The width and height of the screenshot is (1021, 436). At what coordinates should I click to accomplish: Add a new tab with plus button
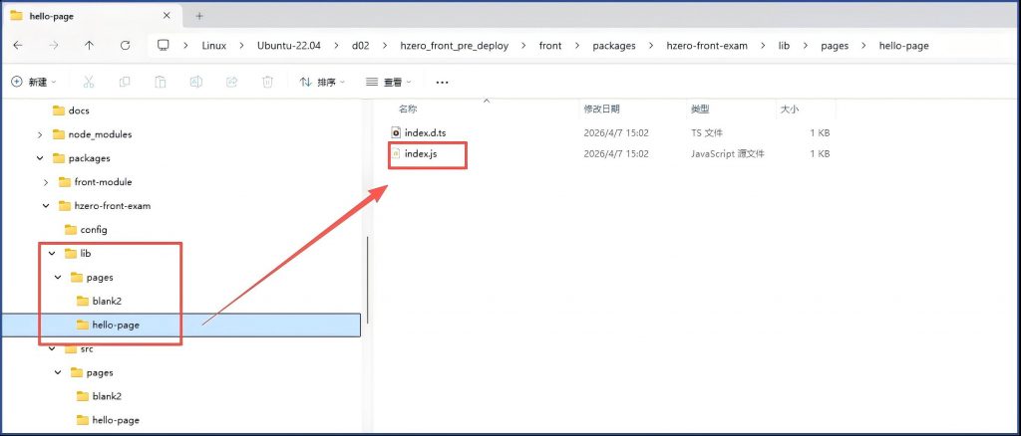[199, 16]
